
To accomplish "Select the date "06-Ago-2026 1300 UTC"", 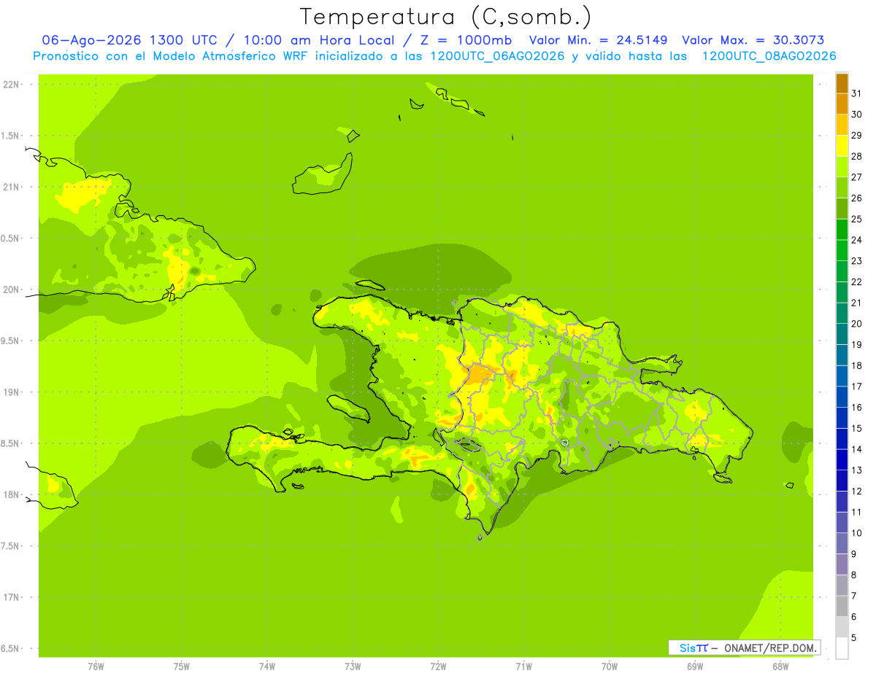I will (128, 40).
